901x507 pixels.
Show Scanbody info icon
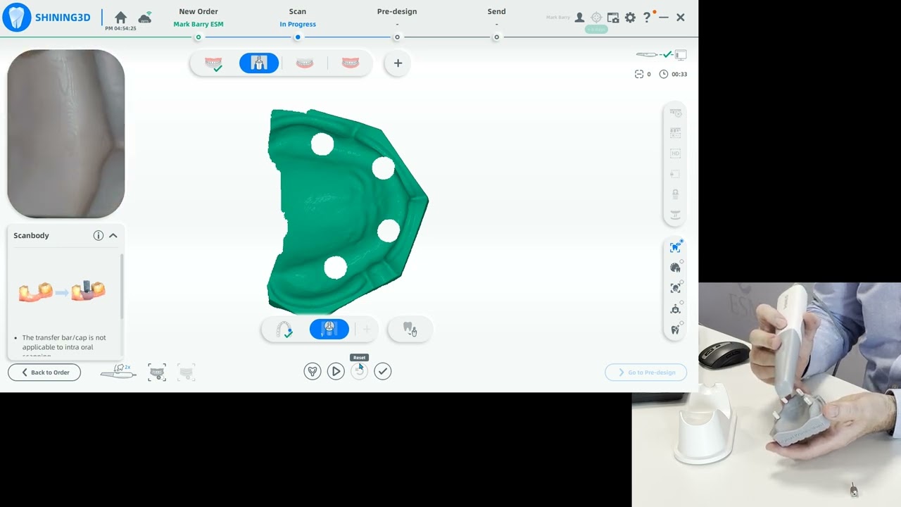click(x=99, y=235)
